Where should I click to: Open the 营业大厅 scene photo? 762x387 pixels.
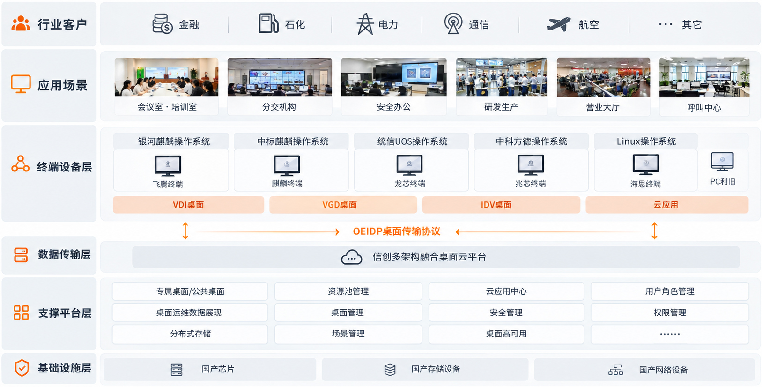(603, 77)
